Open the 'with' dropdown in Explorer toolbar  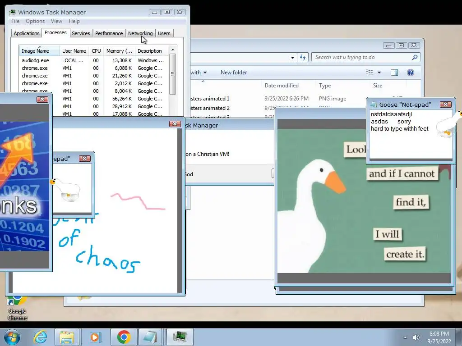click(x=199, y=73)
